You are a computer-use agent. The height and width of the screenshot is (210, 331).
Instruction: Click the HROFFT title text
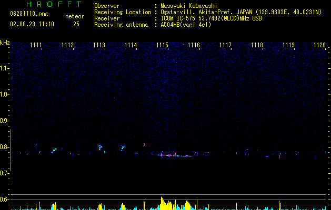pos(54,4)
